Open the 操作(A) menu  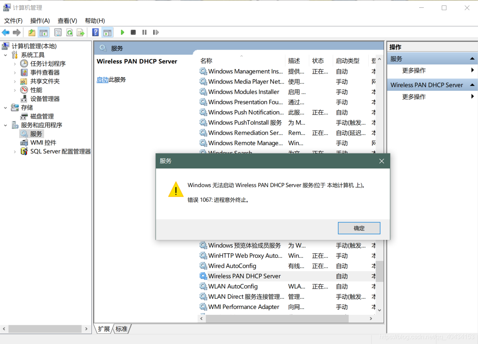[40, 21]
